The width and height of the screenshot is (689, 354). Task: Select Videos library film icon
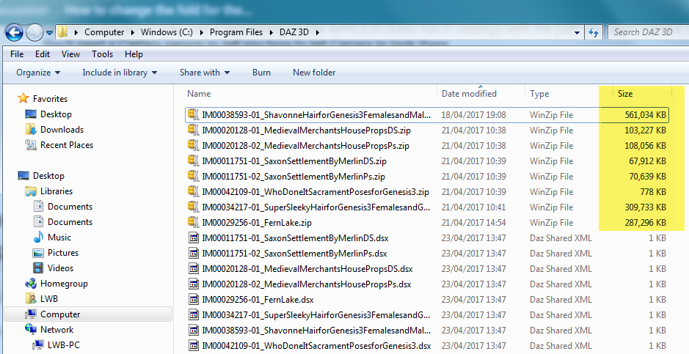pos(39,268)
